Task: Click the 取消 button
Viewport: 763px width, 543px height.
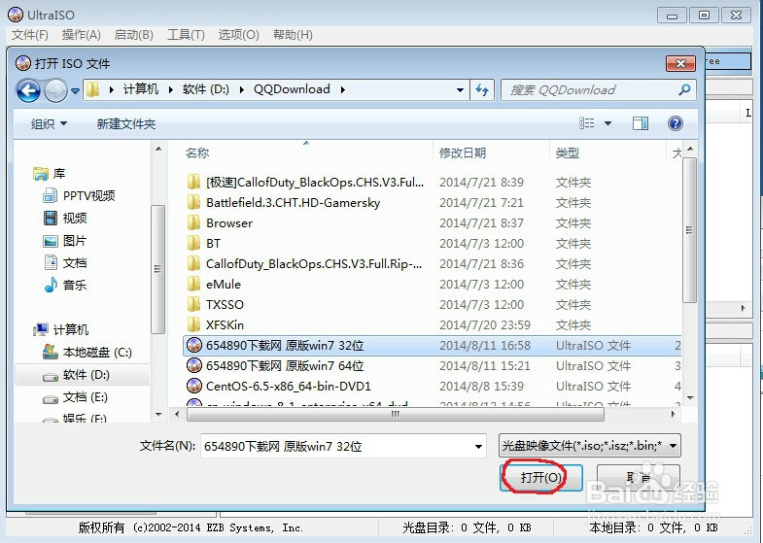Action: click(x=638, y=477)
